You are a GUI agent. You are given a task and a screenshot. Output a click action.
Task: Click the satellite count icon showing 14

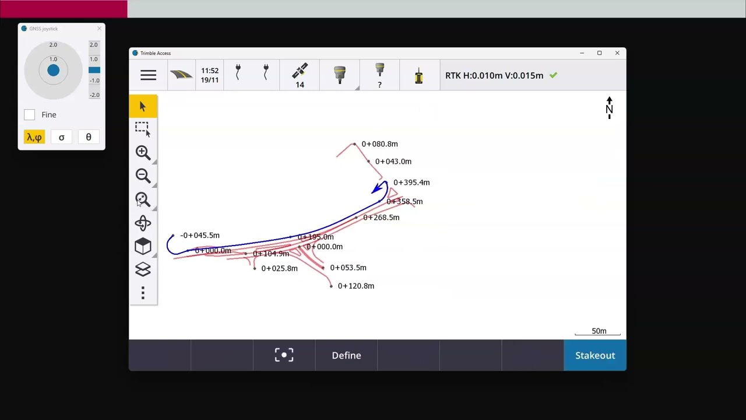coord(300,75)
